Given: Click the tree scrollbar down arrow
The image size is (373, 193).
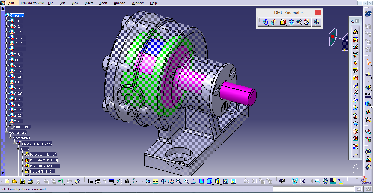Looking at the screenshot, I should point(3,173).
